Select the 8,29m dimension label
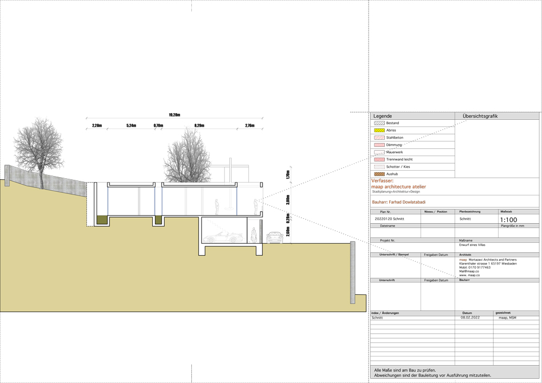Viewport: 542px width, 383px height. pyautogui.click(x=199, y=126)
